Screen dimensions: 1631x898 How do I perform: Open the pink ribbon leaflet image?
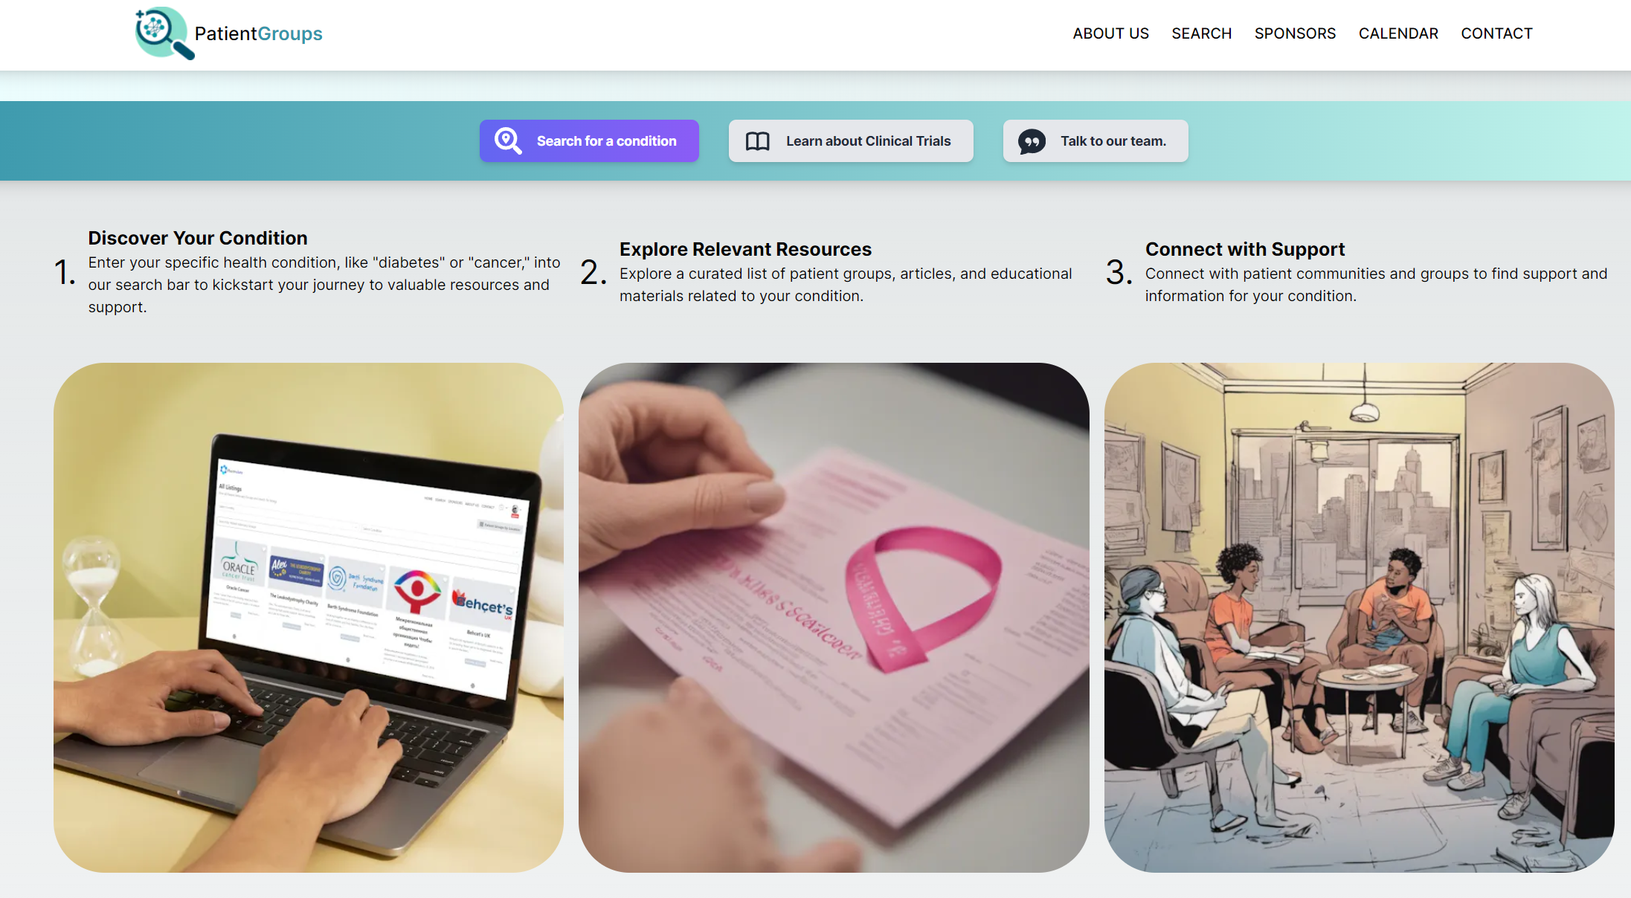[x=834, y=618]
